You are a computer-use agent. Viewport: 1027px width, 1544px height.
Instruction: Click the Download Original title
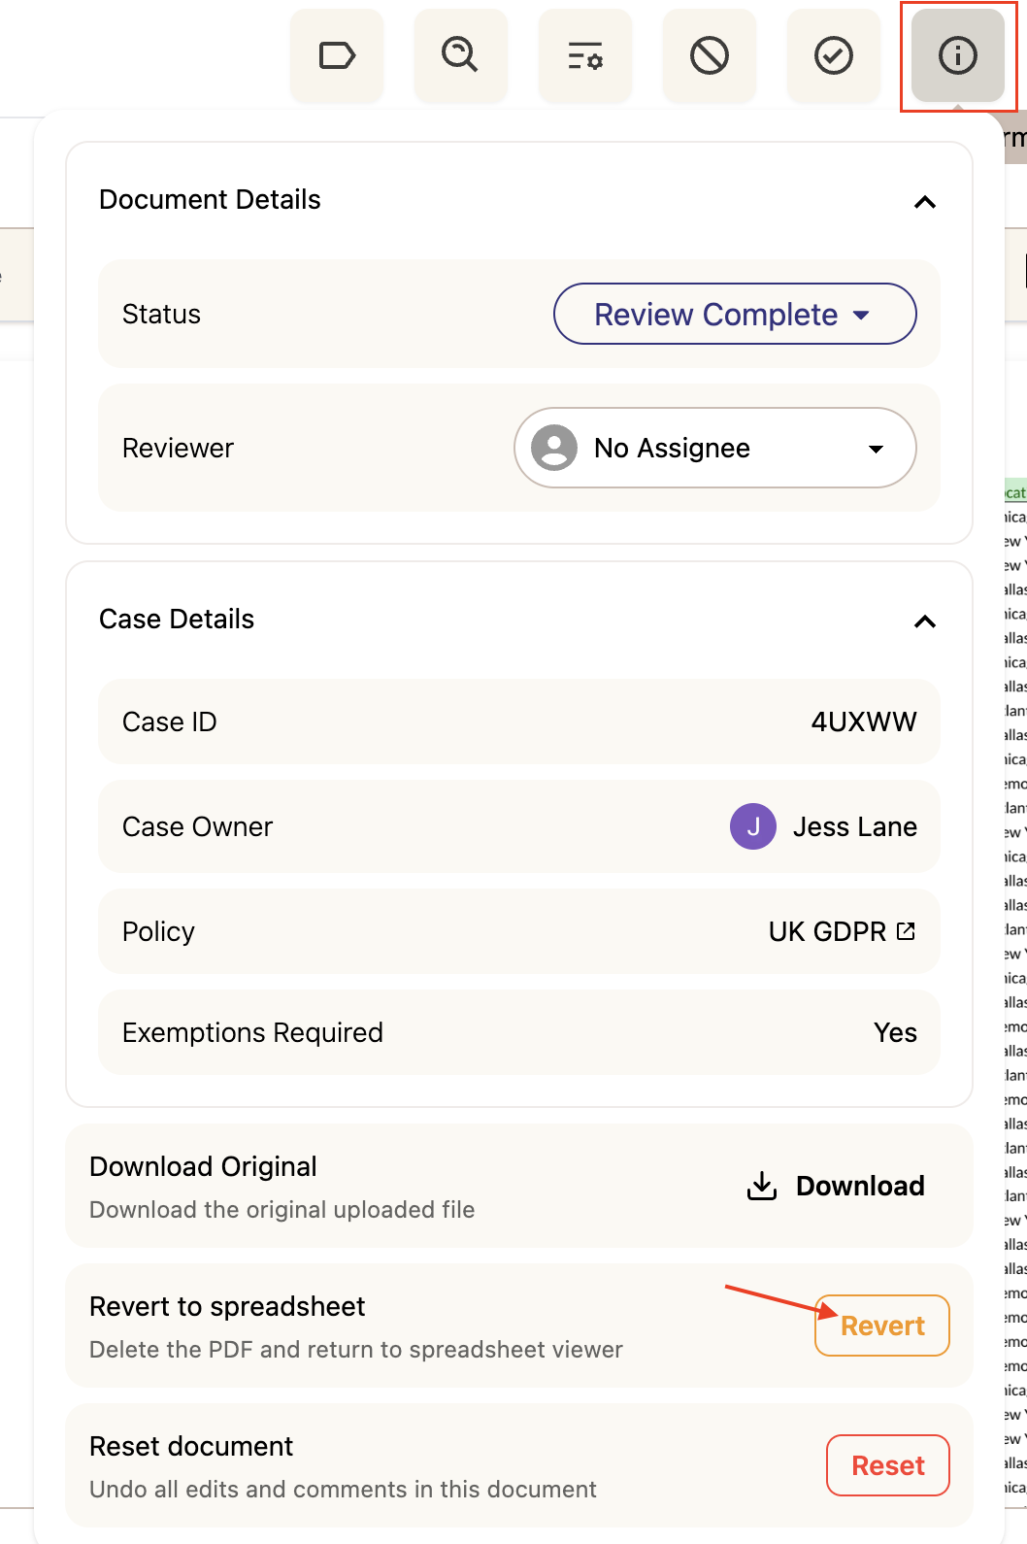point(203,1166)
